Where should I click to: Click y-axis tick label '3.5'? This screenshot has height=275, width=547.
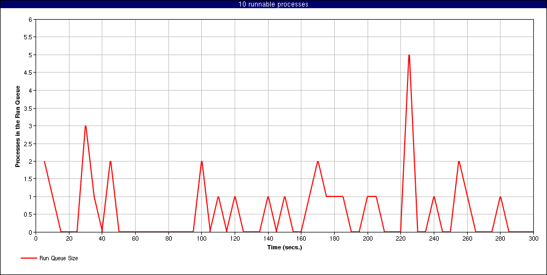tap(29, 108)
